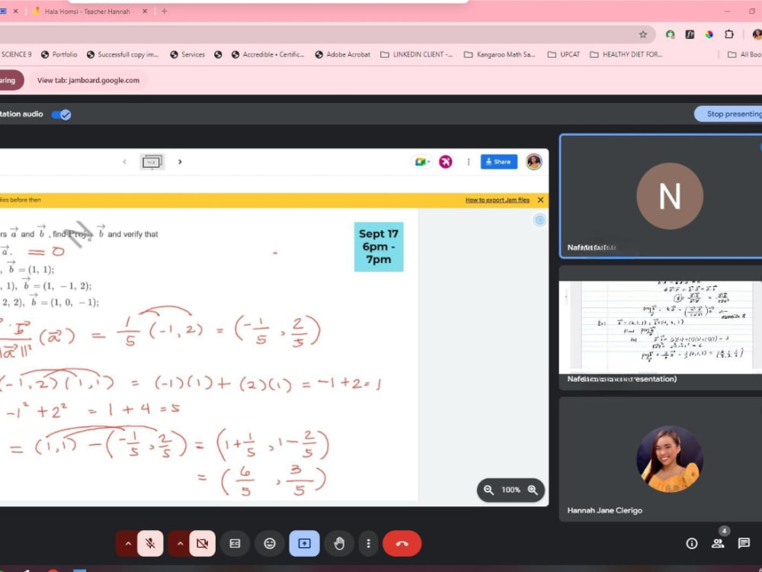762x572 pixels.
Task: Click the Jamboard Share button
Action: (498, 162)
